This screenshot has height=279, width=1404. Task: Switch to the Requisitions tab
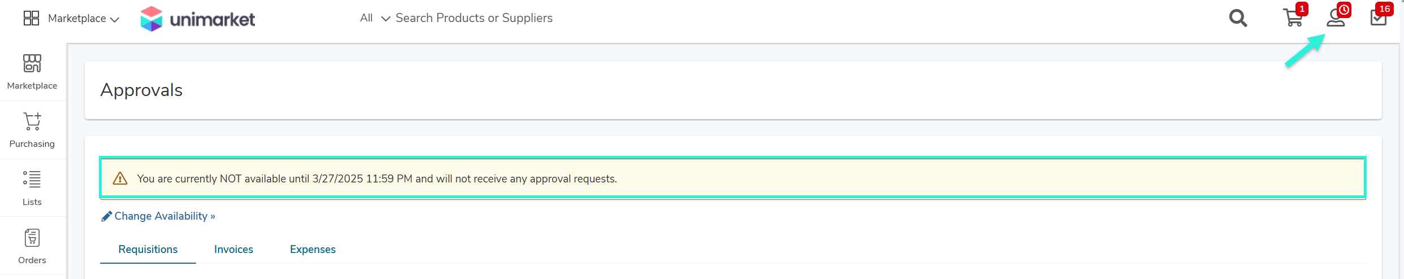(x=148, y=249)
